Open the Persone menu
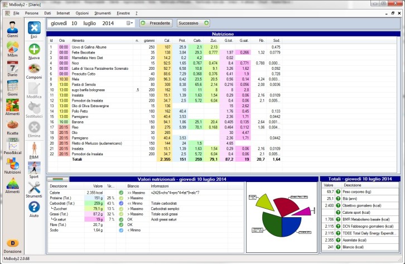Image resolution: width=405 pixels, height=264 pixels. tap(32, 12)
